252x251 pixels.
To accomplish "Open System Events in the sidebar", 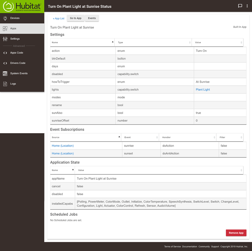I will coord(22,73).
